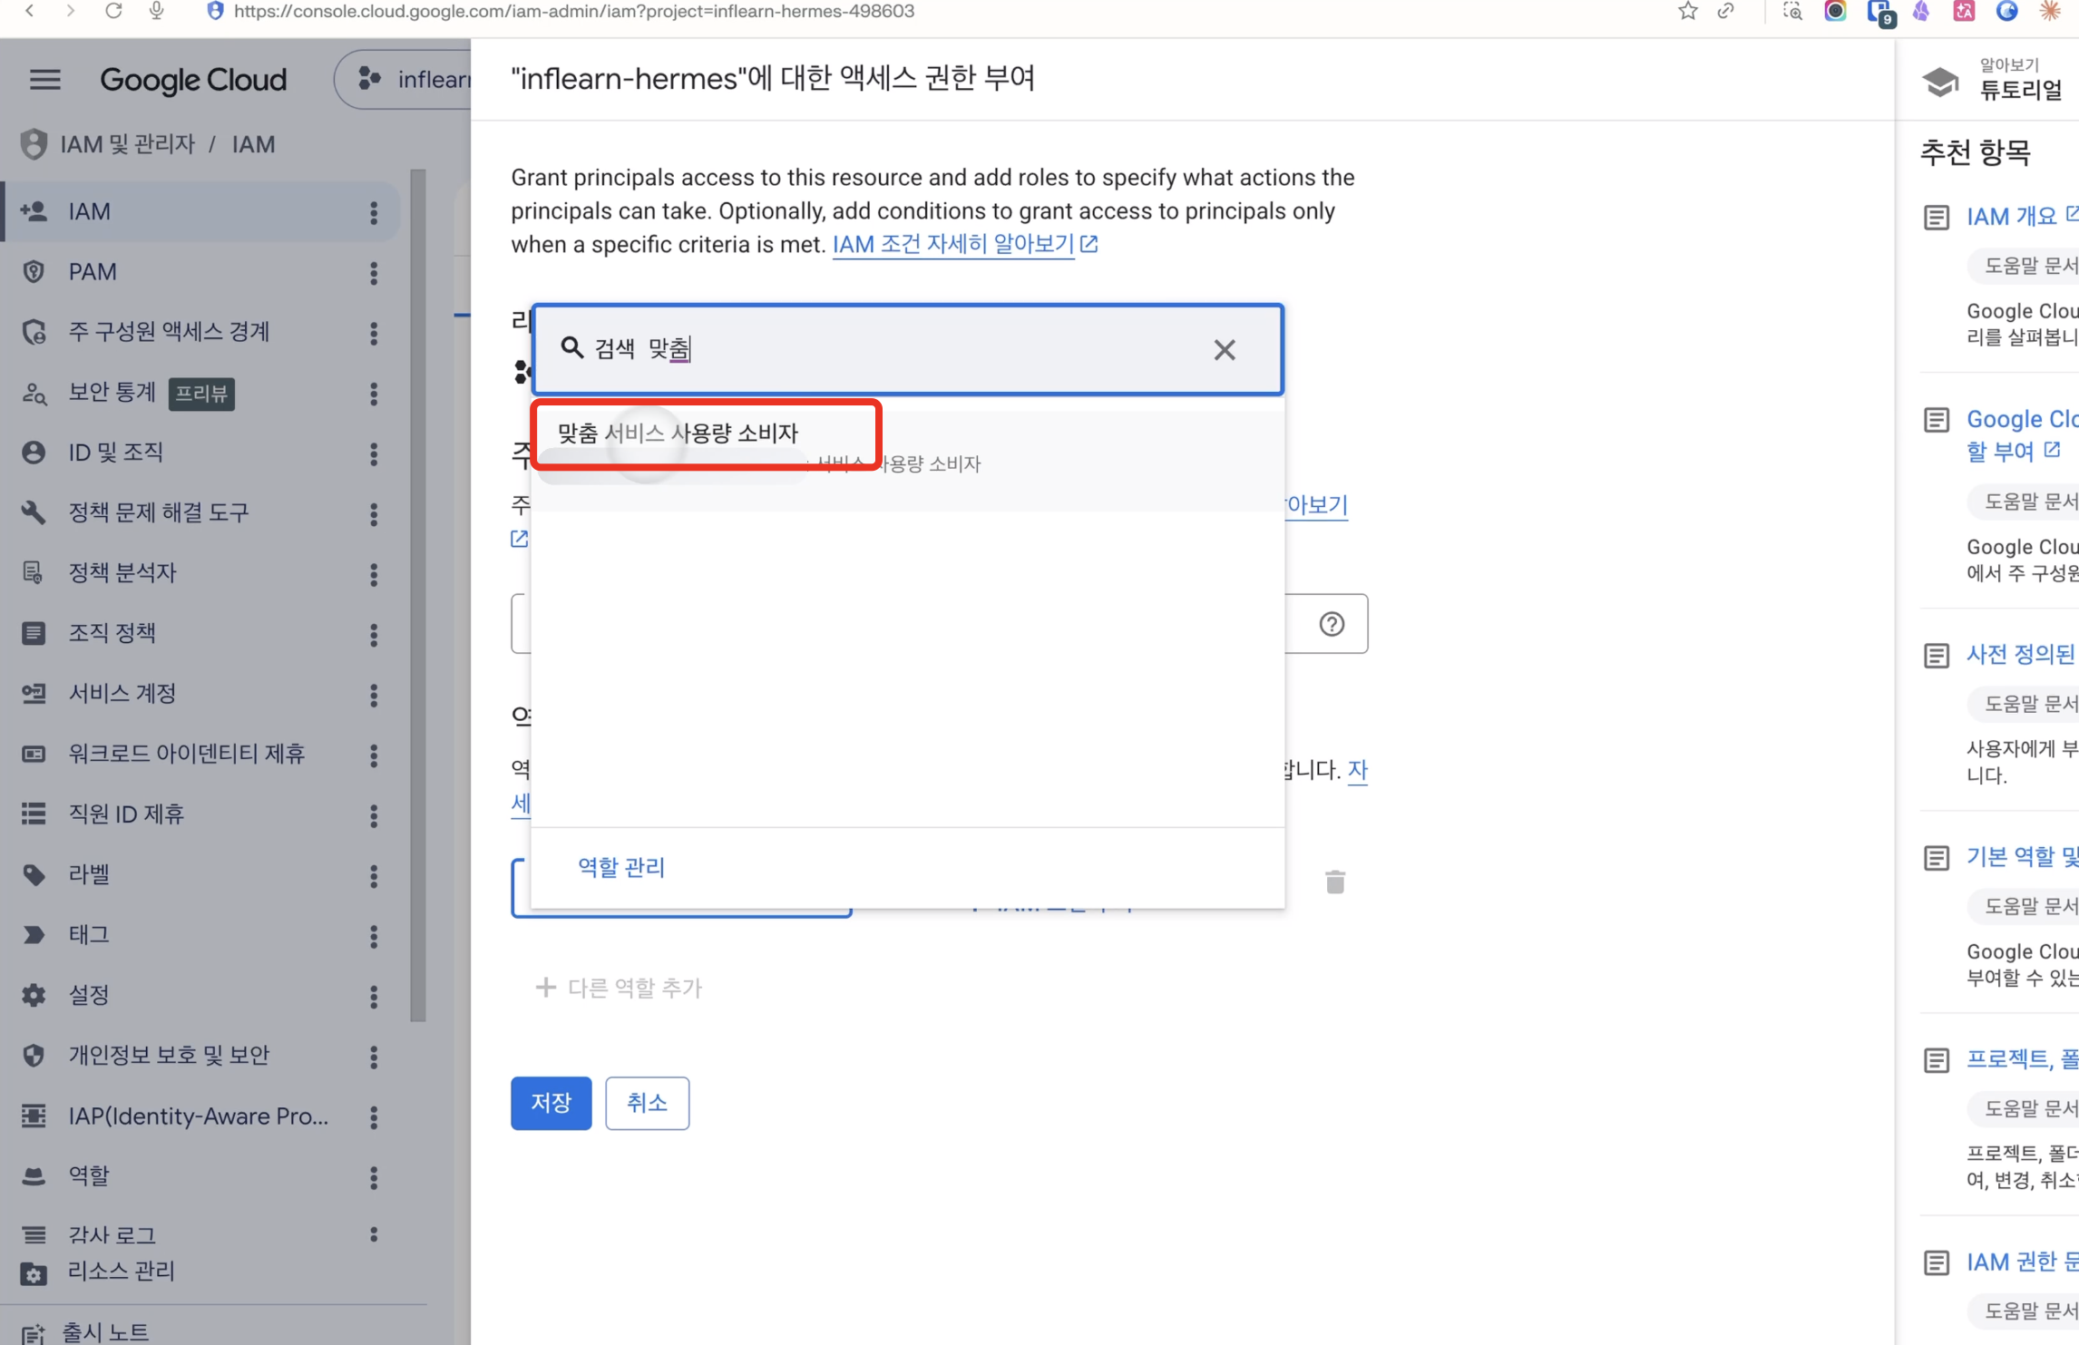Bookmark this page with the star icon

[1687, 11]
